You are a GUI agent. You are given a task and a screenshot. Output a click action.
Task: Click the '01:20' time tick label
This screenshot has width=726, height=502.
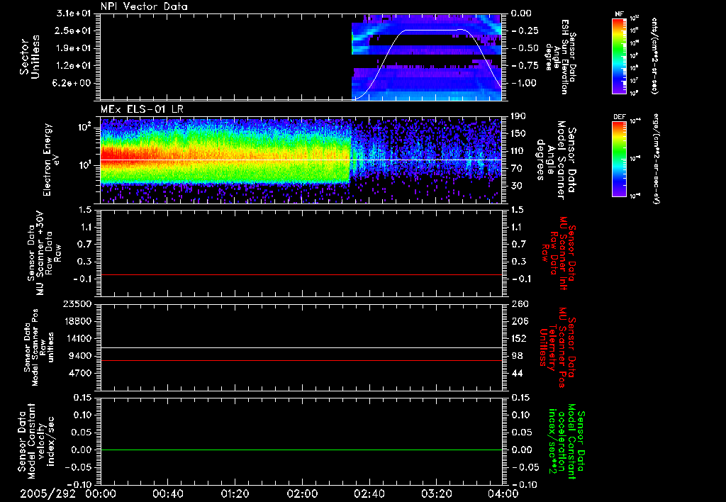point(235,493)
